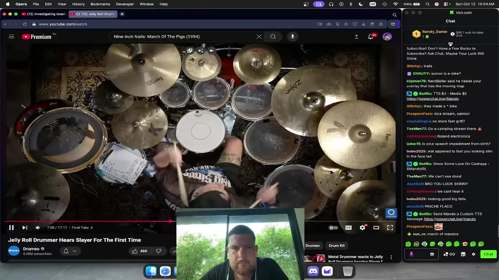
Task: Start voice search microphone
Action: click(x=293, y=37)
